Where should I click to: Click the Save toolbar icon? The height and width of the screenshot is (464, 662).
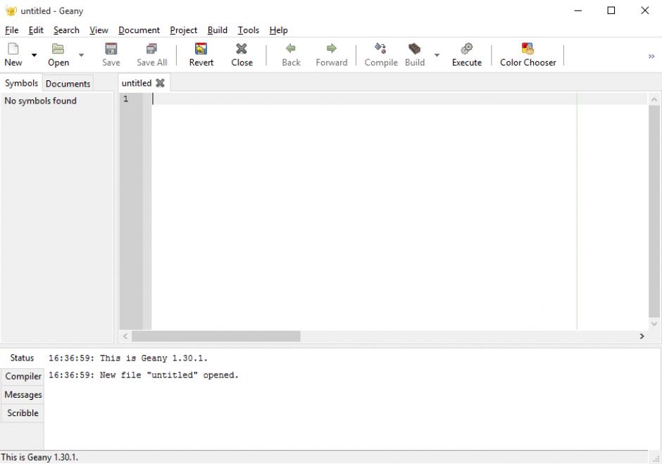pos(111,49)
